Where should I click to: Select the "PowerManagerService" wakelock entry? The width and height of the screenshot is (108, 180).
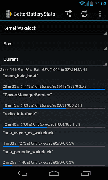point(54,100)
